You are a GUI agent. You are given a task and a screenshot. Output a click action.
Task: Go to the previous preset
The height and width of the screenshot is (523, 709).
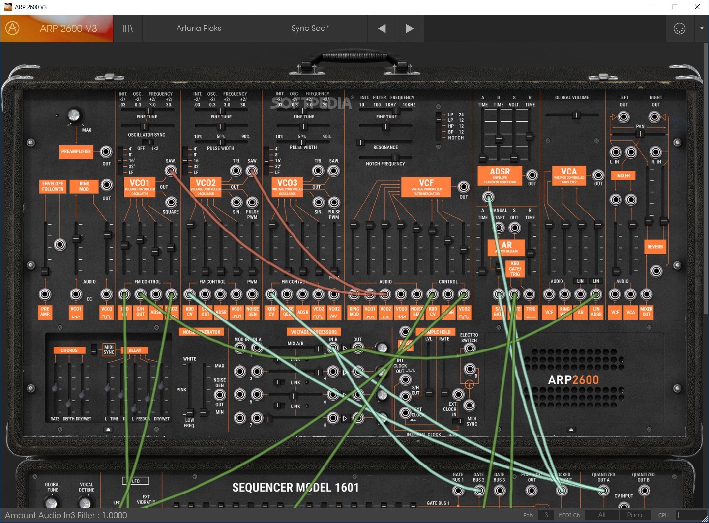coord(382,29)
